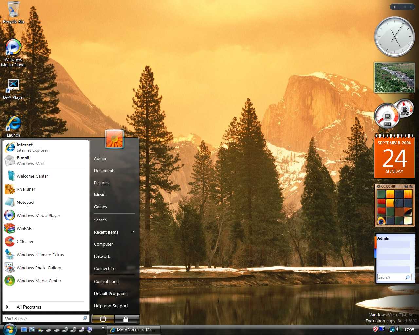Click the blue tray icon beside security shield
419x335 pixels.
click(382, 329)
